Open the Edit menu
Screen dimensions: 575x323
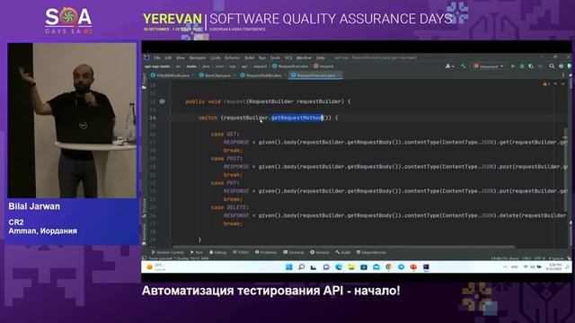tap(168, 57)
